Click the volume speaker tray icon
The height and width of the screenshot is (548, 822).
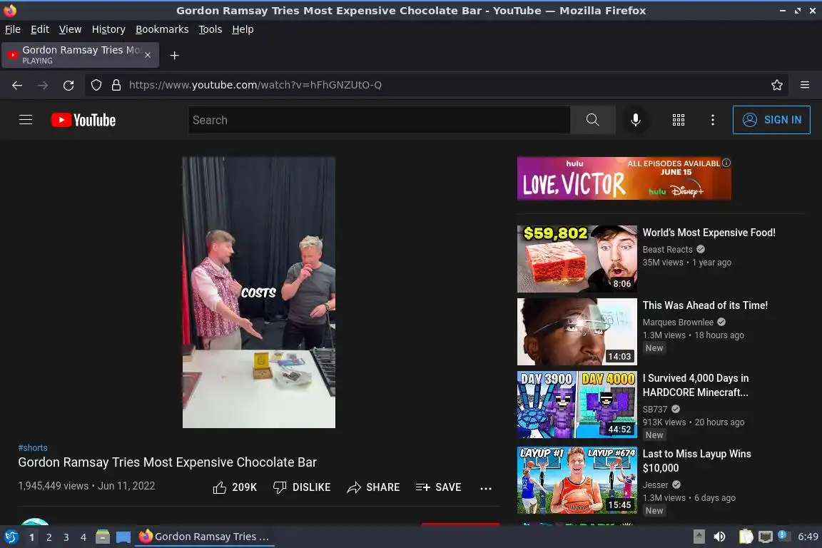point(720,537)
